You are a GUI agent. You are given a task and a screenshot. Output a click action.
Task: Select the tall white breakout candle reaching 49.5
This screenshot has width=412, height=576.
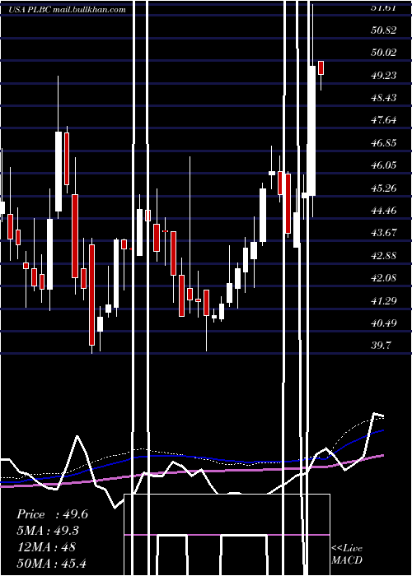(x=312, y=131)
